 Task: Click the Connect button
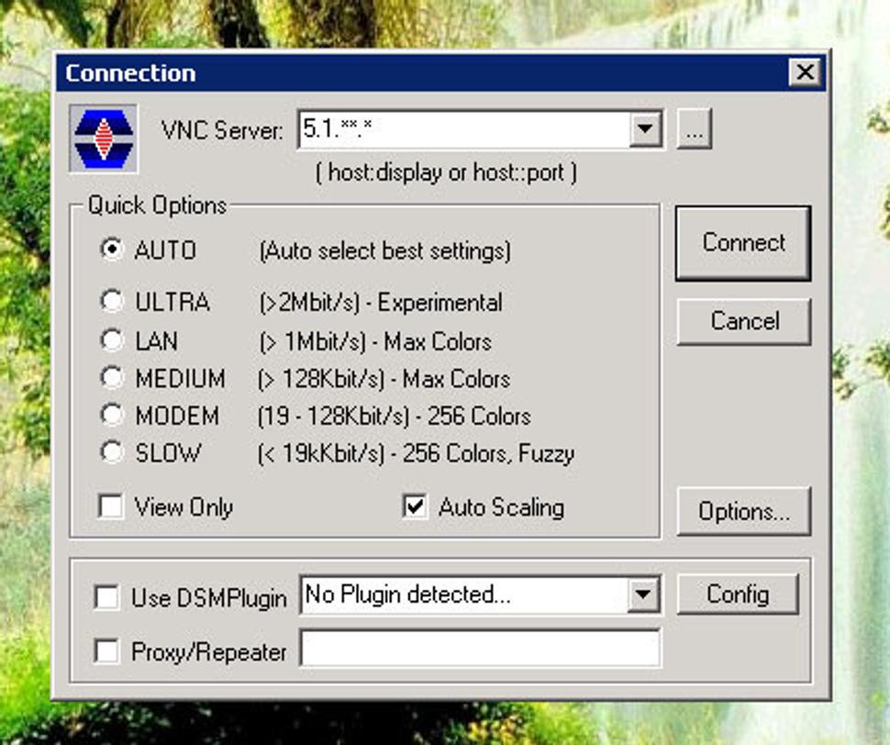(x=743, y=243)
